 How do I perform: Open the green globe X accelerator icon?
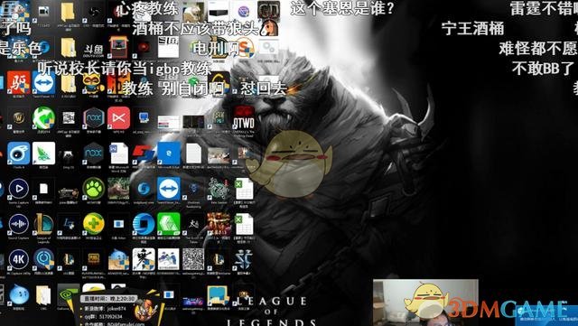(43, 118)
